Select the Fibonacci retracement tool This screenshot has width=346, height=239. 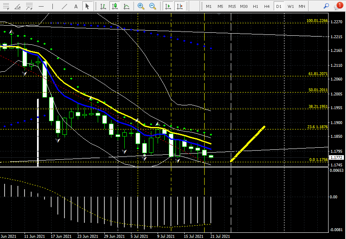click(5, 6)
